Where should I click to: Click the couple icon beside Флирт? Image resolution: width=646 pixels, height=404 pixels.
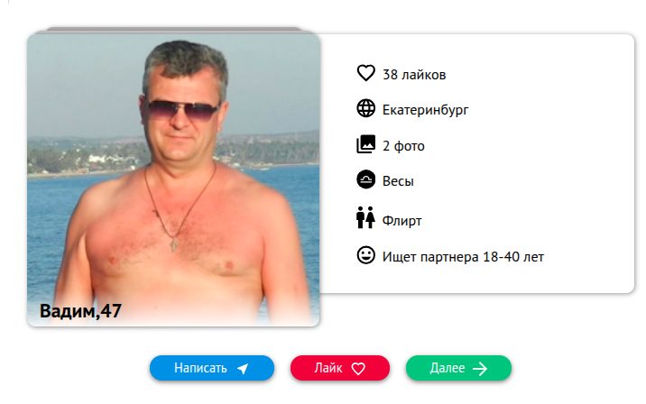365,217
